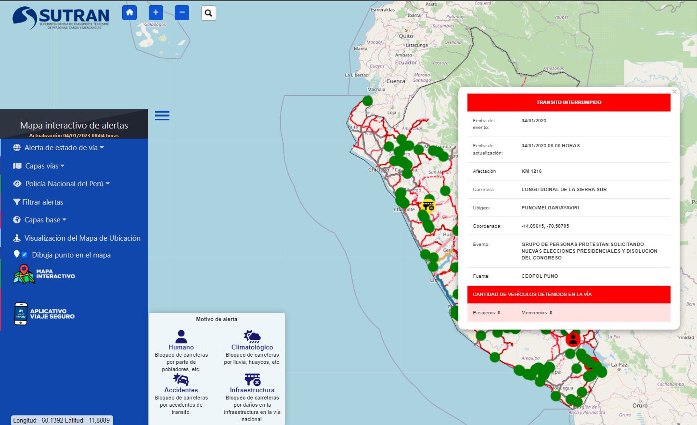Click funnel icon for Filtrar alertas
Screen dimensions: 697x425
[17, 202]
